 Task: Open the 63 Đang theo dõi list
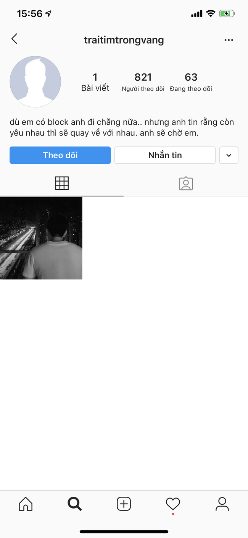[191, 83]
